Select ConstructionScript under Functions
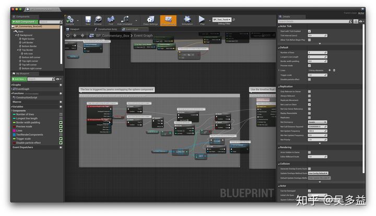This screenshot has width=376, height=216. (x=27, y=98)
